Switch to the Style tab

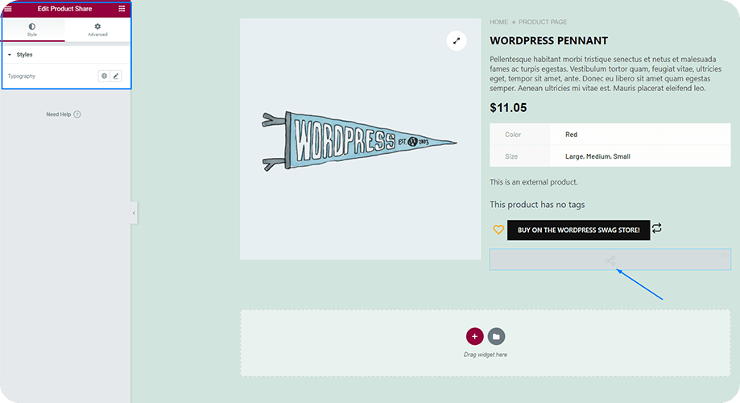(x=32, y=30)
